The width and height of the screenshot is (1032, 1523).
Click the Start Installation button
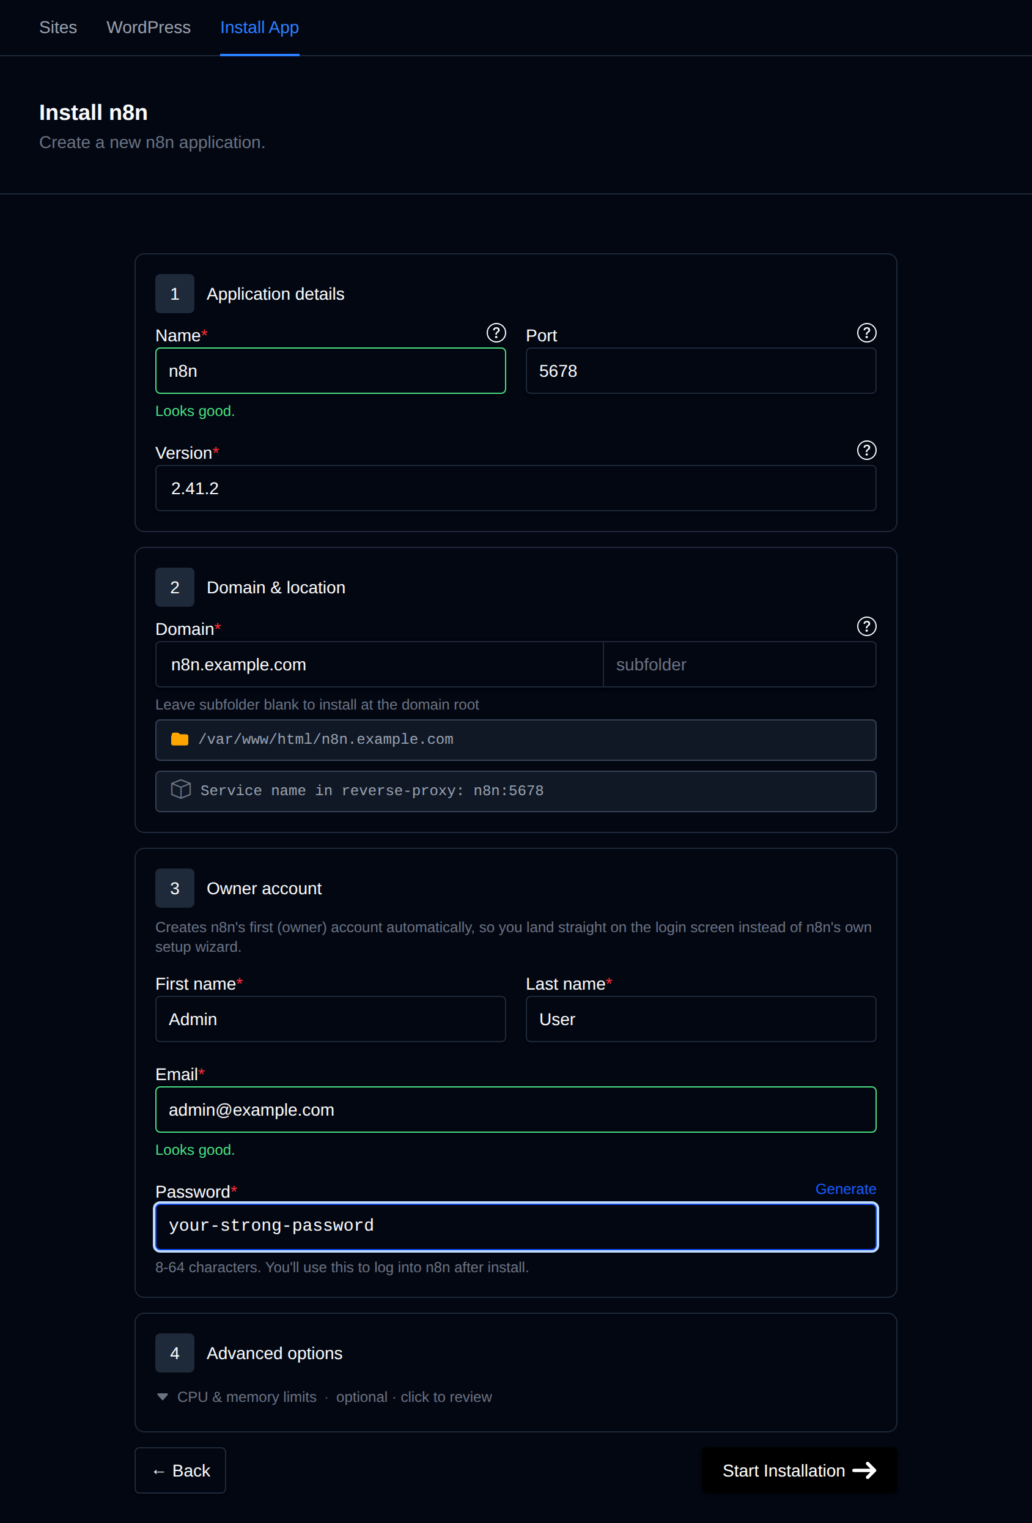(x=798, y=1470)
